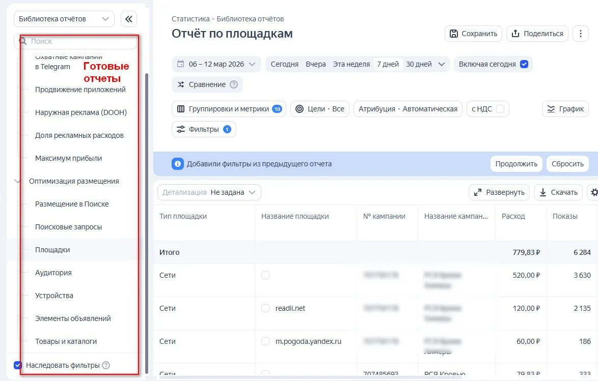
Task: Check the m.pogoda.yandex.ru row checkbox
Action: pyautogui.click(x=265, y=341)
